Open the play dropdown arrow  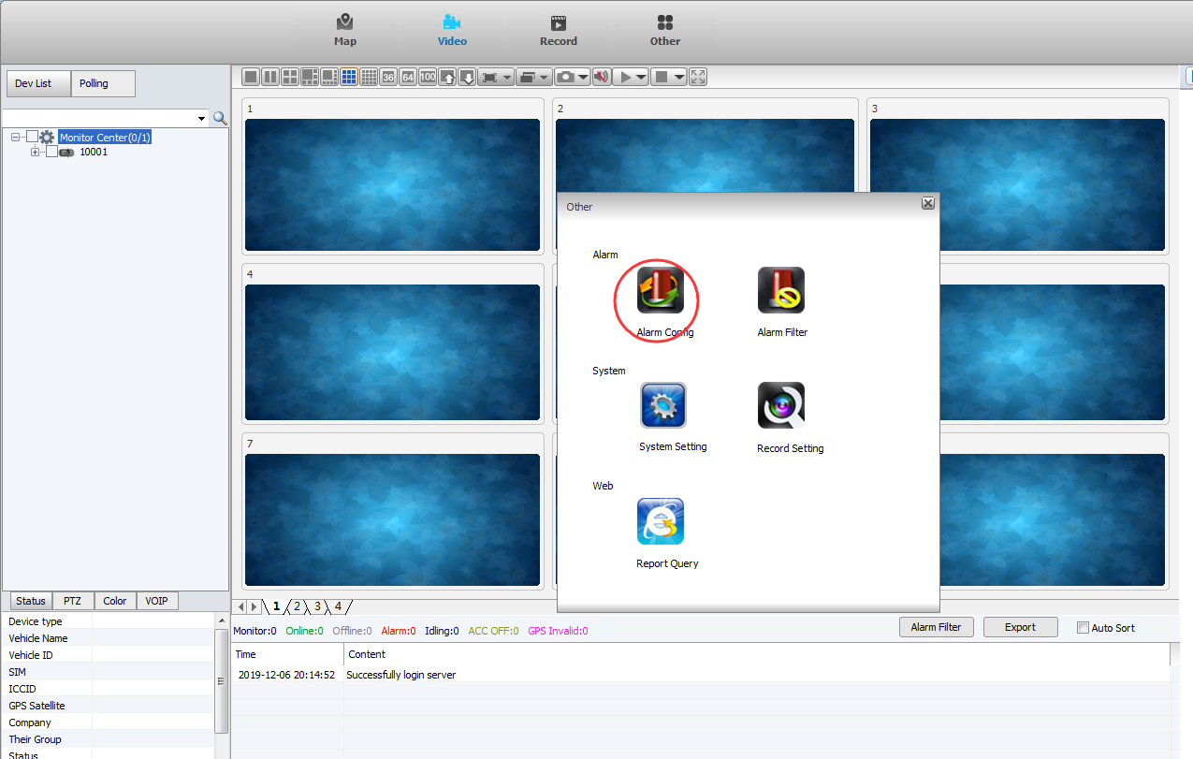641,77
